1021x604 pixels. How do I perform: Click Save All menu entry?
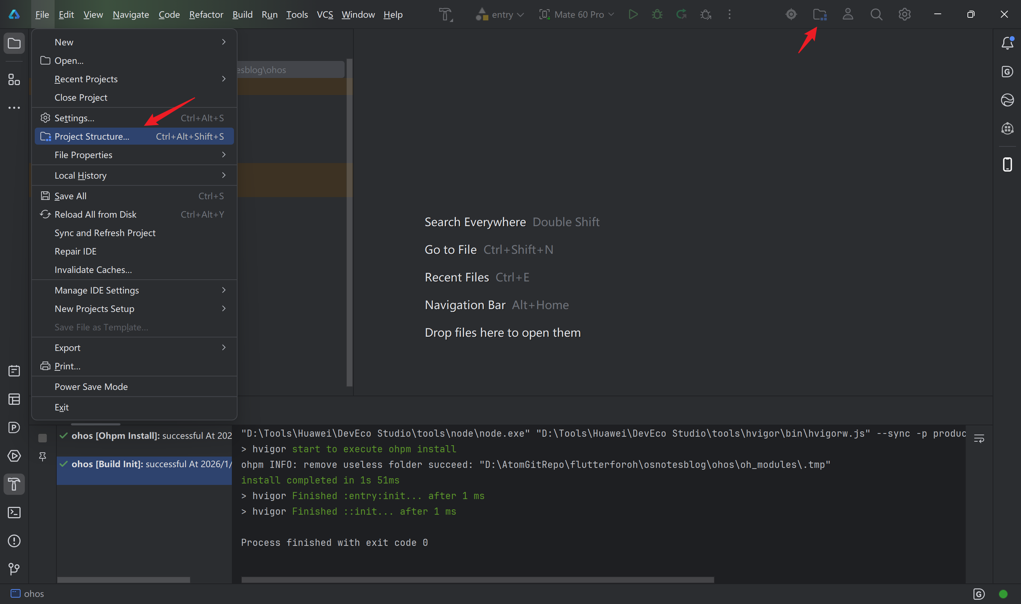click(x=134, y=196)
